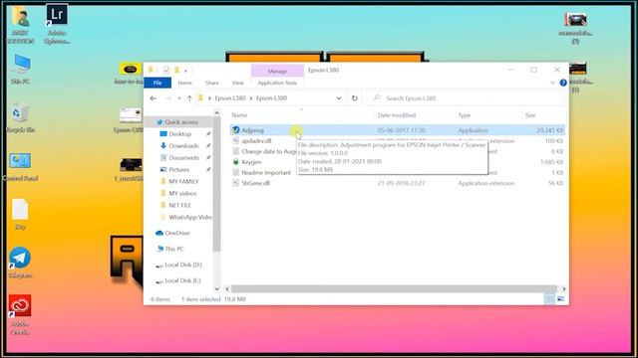Open the user folder desktop icon

[20, 24]
